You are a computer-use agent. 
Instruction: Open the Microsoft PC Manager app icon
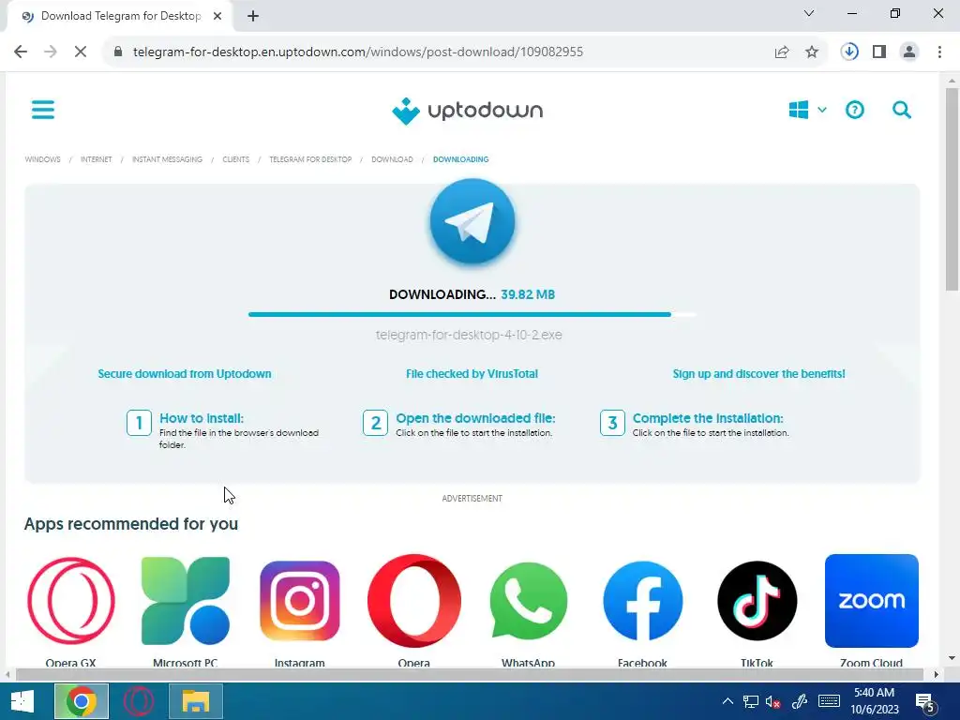[186, 601]
